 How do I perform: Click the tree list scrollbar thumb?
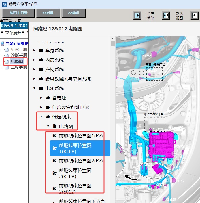(113, 44)
